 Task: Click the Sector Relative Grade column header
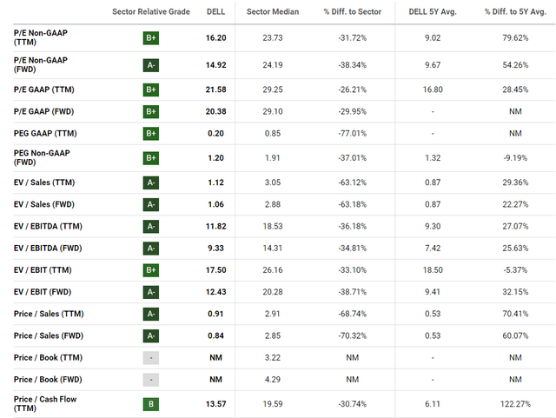click(151, 11)
